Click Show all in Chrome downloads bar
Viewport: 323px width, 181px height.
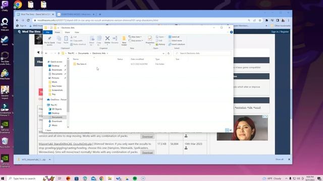point(280,159)
